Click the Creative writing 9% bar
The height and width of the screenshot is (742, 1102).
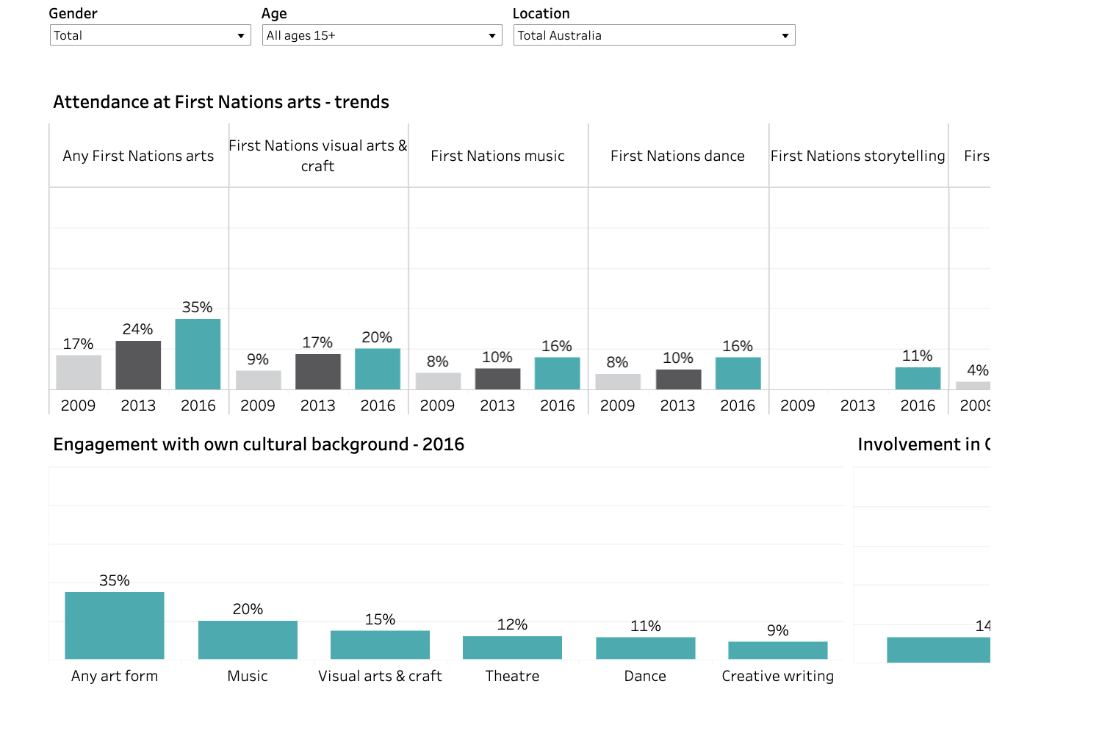tap(777, 650)
